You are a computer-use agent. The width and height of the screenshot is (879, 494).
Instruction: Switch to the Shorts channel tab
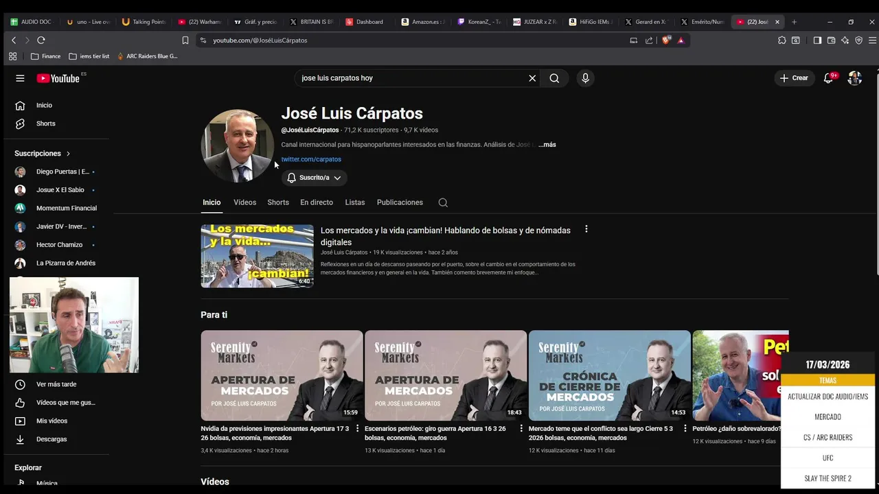278,202
